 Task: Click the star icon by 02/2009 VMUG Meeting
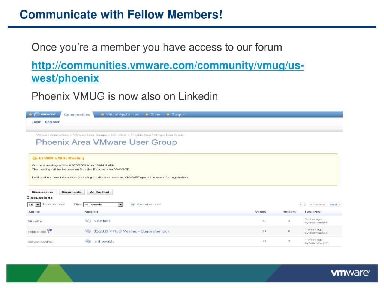pos(35,158)
